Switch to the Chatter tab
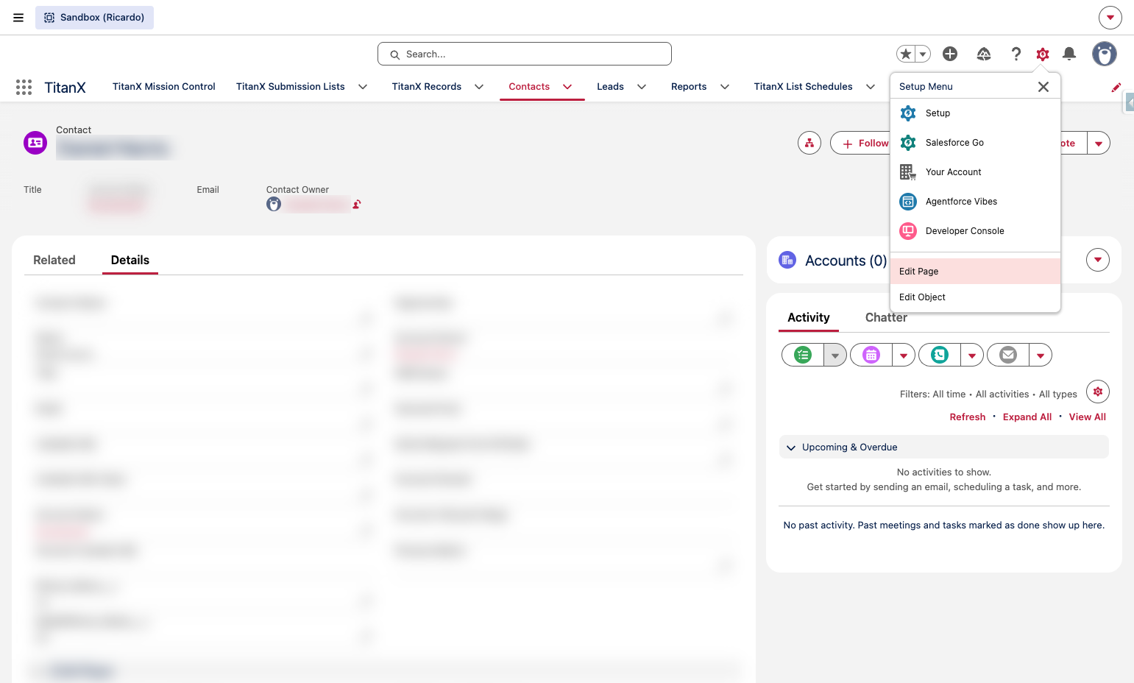1134x683 pixels. (x=886, y=317)
